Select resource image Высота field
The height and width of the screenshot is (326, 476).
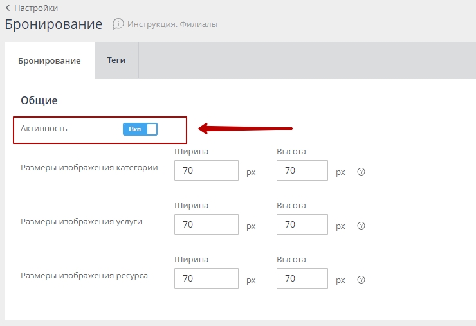[302, 279]
